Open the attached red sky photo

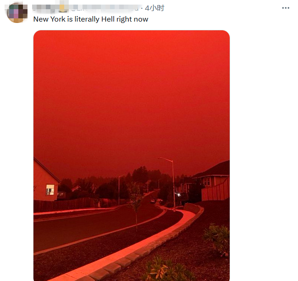132,156
